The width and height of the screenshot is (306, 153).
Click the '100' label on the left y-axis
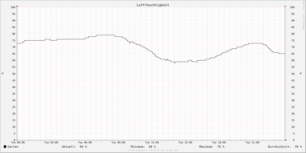coord(13,7)
